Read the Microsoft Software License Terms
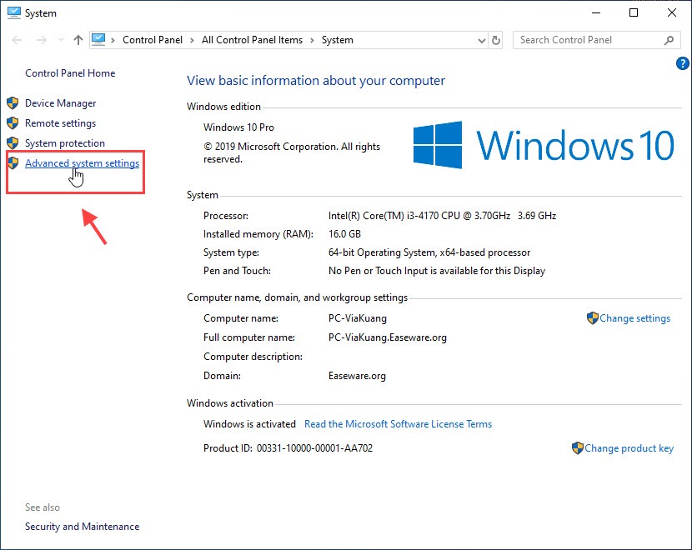Image resolution: width=692 pixels, height=550 pixels. [x=398, y=424]
